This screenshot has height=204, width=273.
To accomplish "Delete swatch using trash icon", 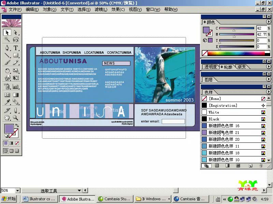I will click(x=261, y=166).
